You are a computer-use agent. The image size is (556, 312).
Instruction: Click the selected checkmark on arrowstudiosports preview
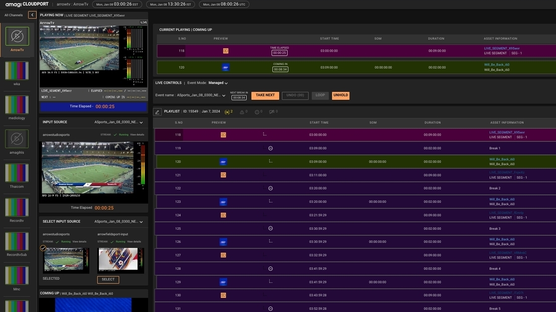tap(43, 247)
